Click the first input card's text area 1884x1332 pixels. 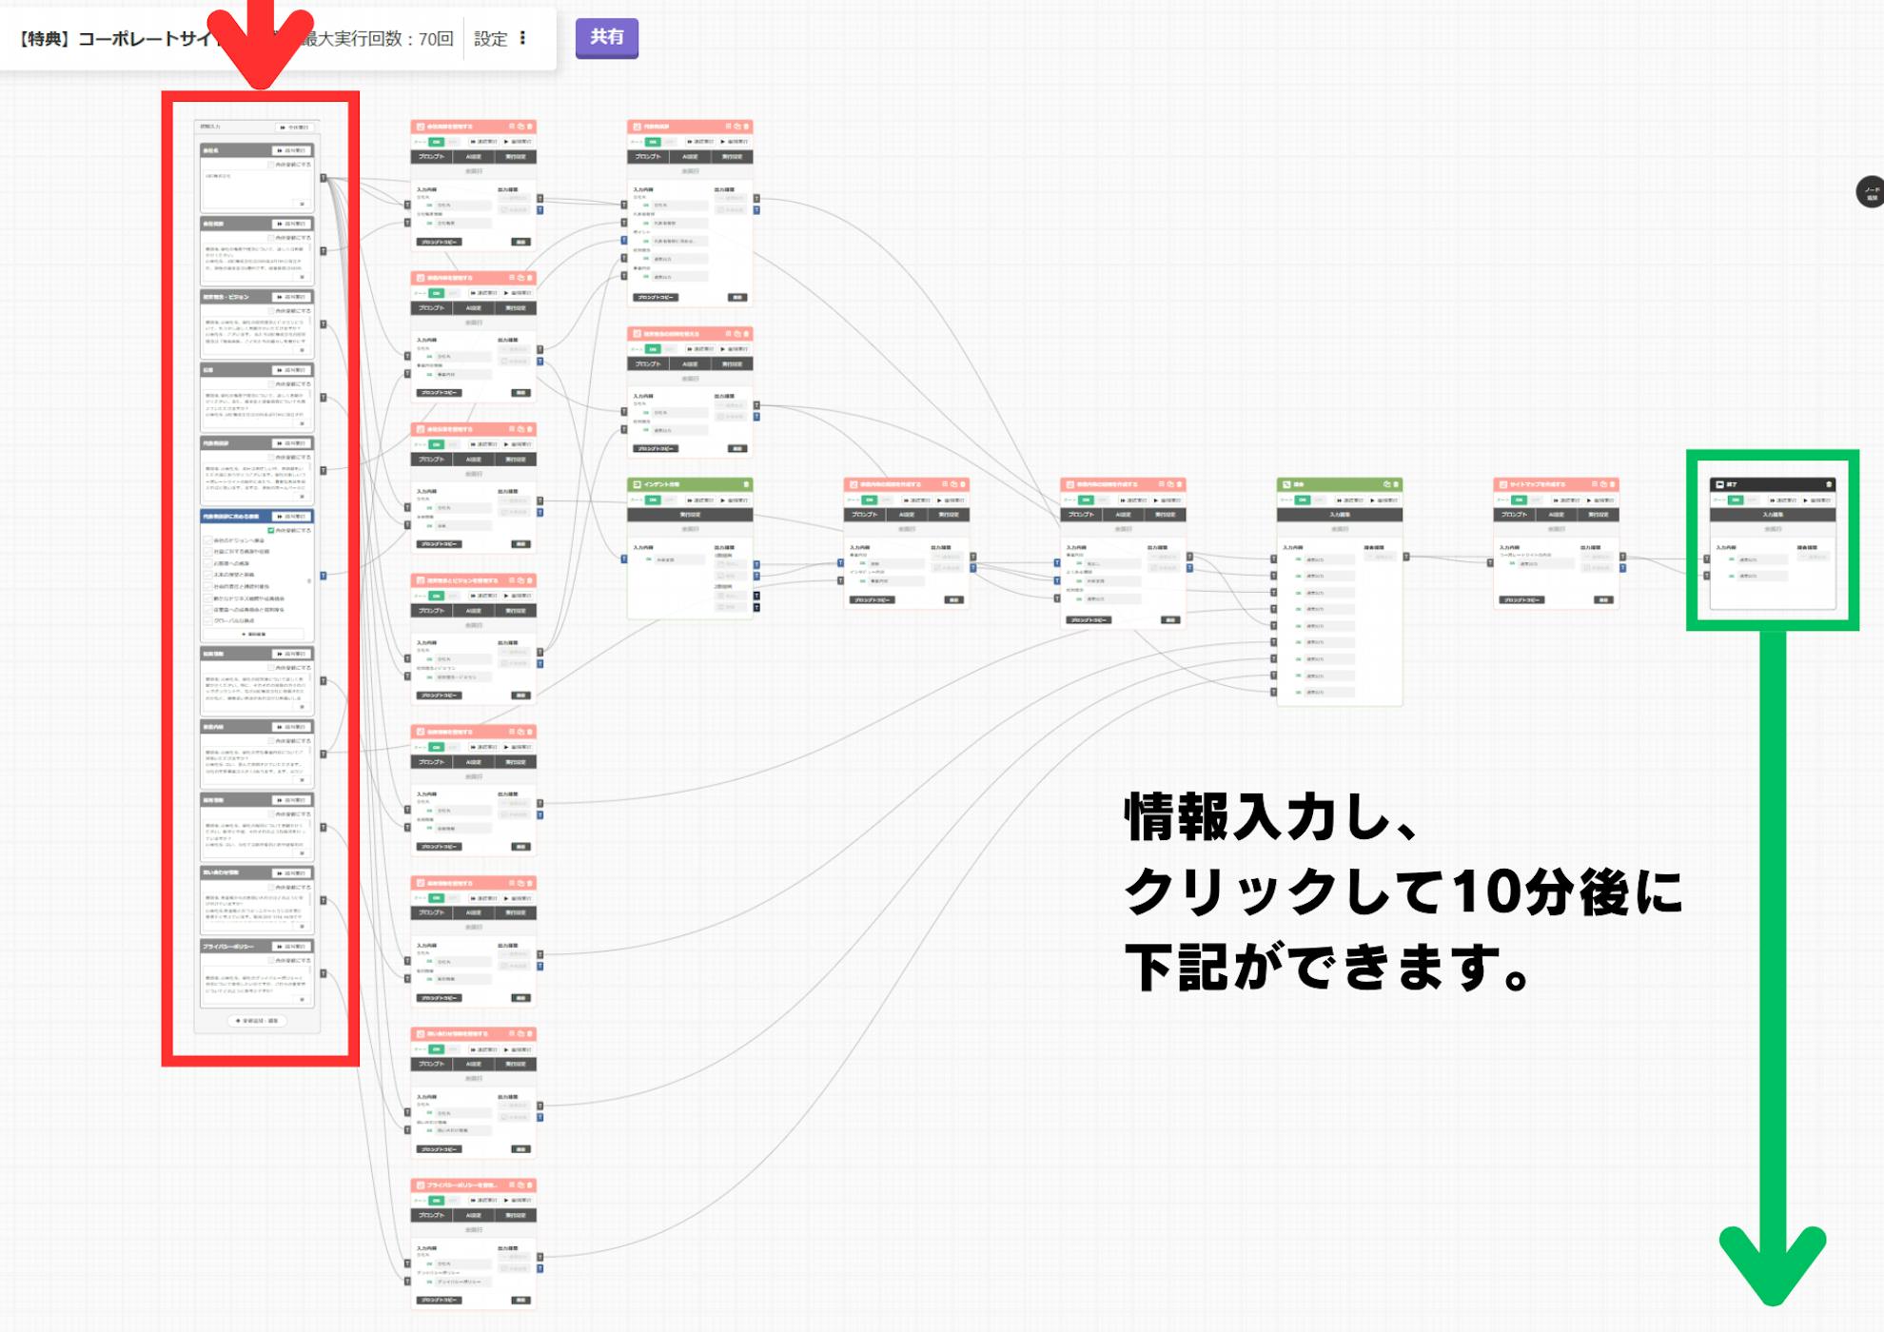click(252, 186)
